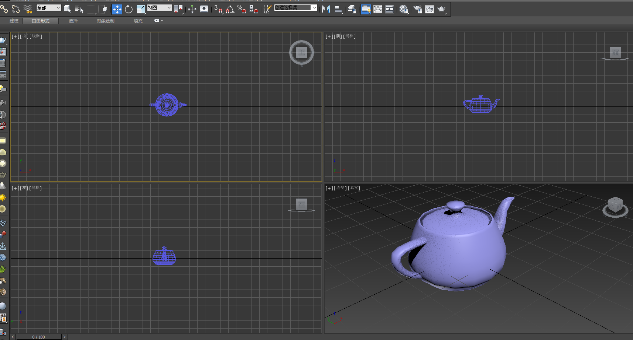This screenshot has width=633, height=340.
Task: Open the Material Editor checker-sphere icon
Action: click(404, 9)
